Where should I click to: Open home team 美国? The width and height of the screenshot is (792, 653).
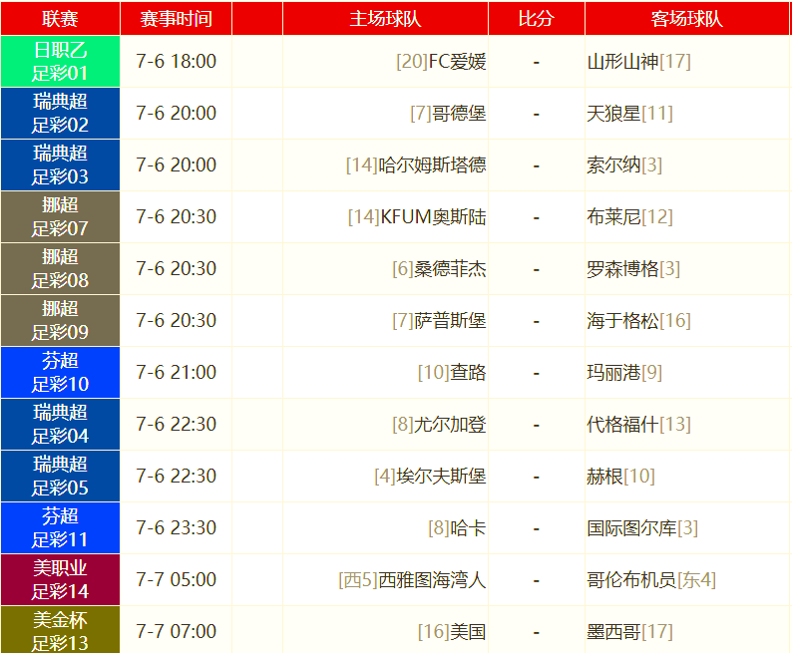coord(468,632)
